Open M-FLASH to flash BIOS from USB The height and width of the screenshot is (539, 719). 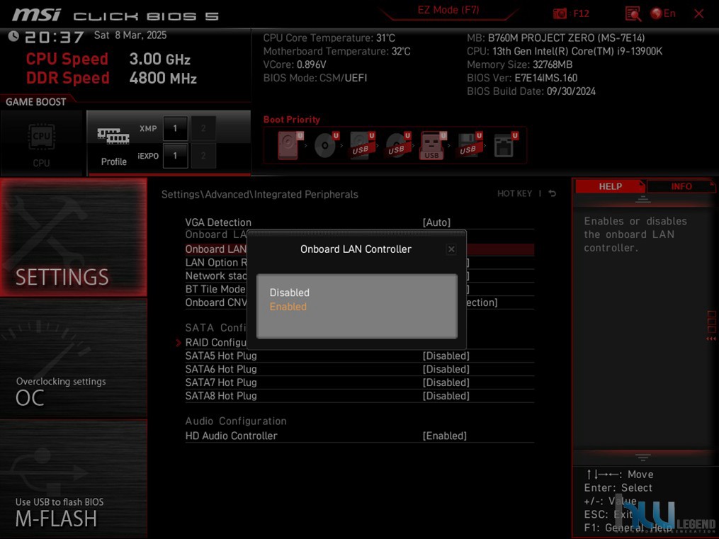click(74, 479)
